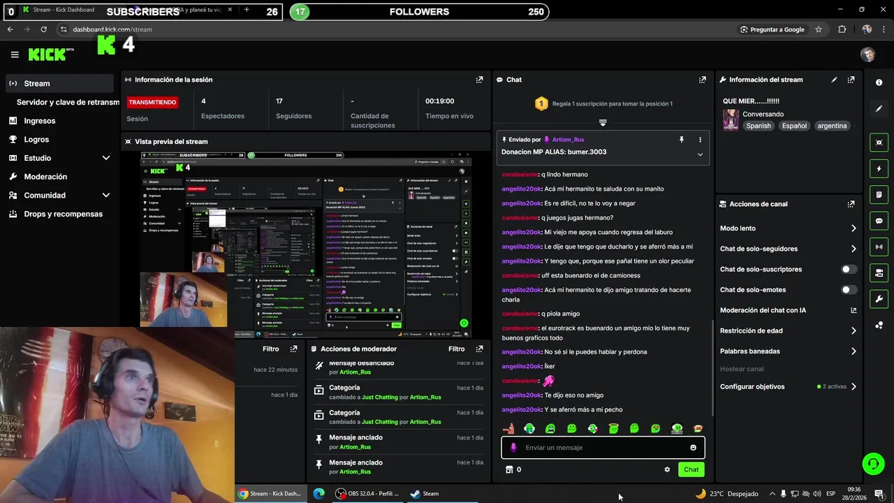Click the Spanish tag

pyautogui.click(x=759, y=126)
